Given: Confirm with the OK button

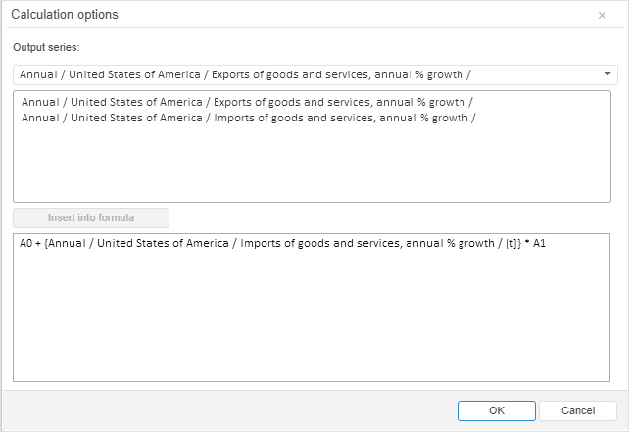Looking at the screenshot, I should [496, 410].
